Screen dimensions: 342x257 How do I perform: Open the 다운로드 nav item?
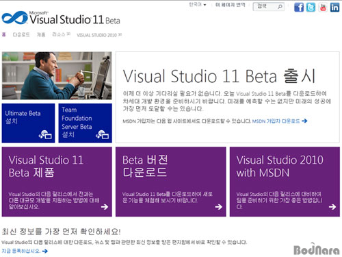pyautogui.click(x=21, y=34)
